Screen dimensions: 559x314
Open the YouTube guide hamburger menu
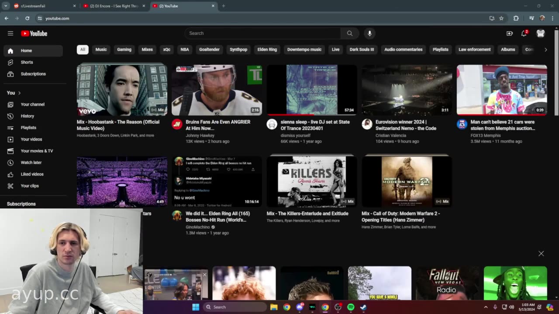click(10, 33)
